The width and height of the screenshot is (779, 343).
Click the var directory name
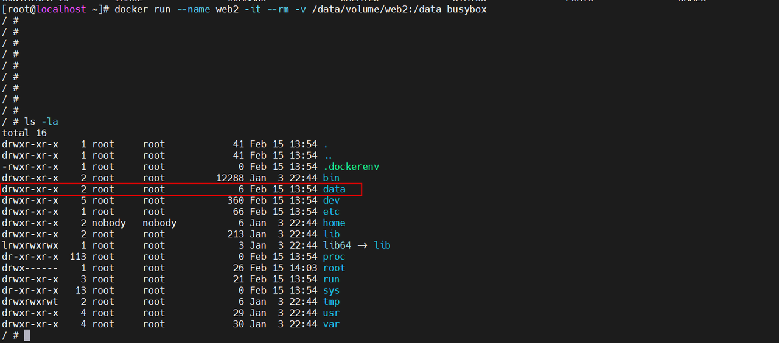click(331, 324)
